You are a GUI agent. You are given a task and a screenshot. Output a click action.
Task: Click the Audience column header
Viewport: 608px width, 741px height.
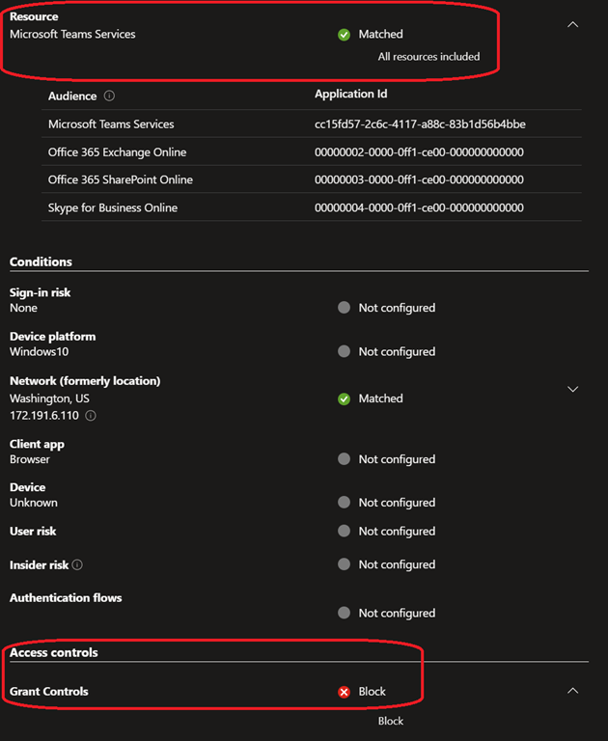point(72,96)
